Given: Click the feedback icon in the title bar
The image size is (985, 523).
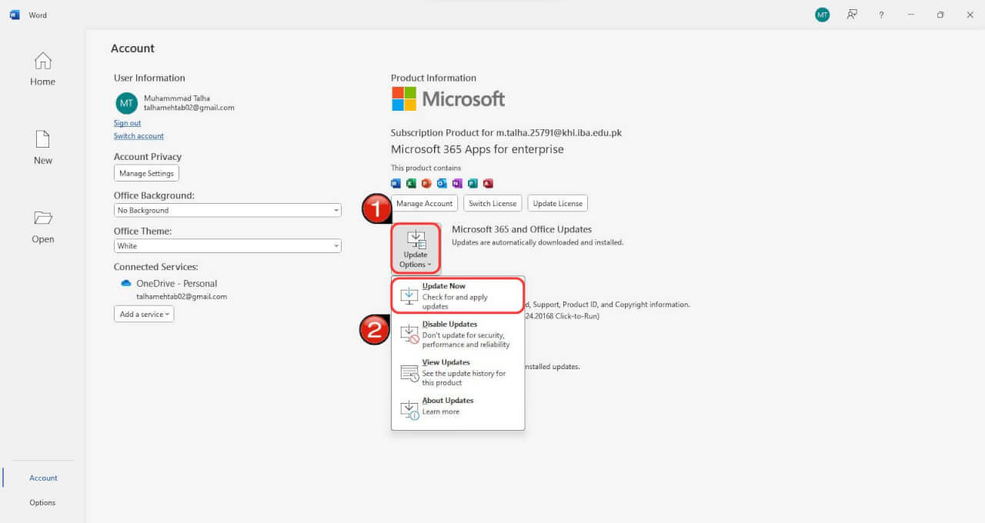Looking at the screenshot, I should [851, 14].
